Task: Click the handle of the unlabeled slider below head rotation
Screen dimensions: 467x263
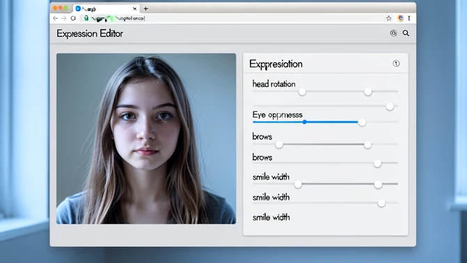Action: (390, 106)
